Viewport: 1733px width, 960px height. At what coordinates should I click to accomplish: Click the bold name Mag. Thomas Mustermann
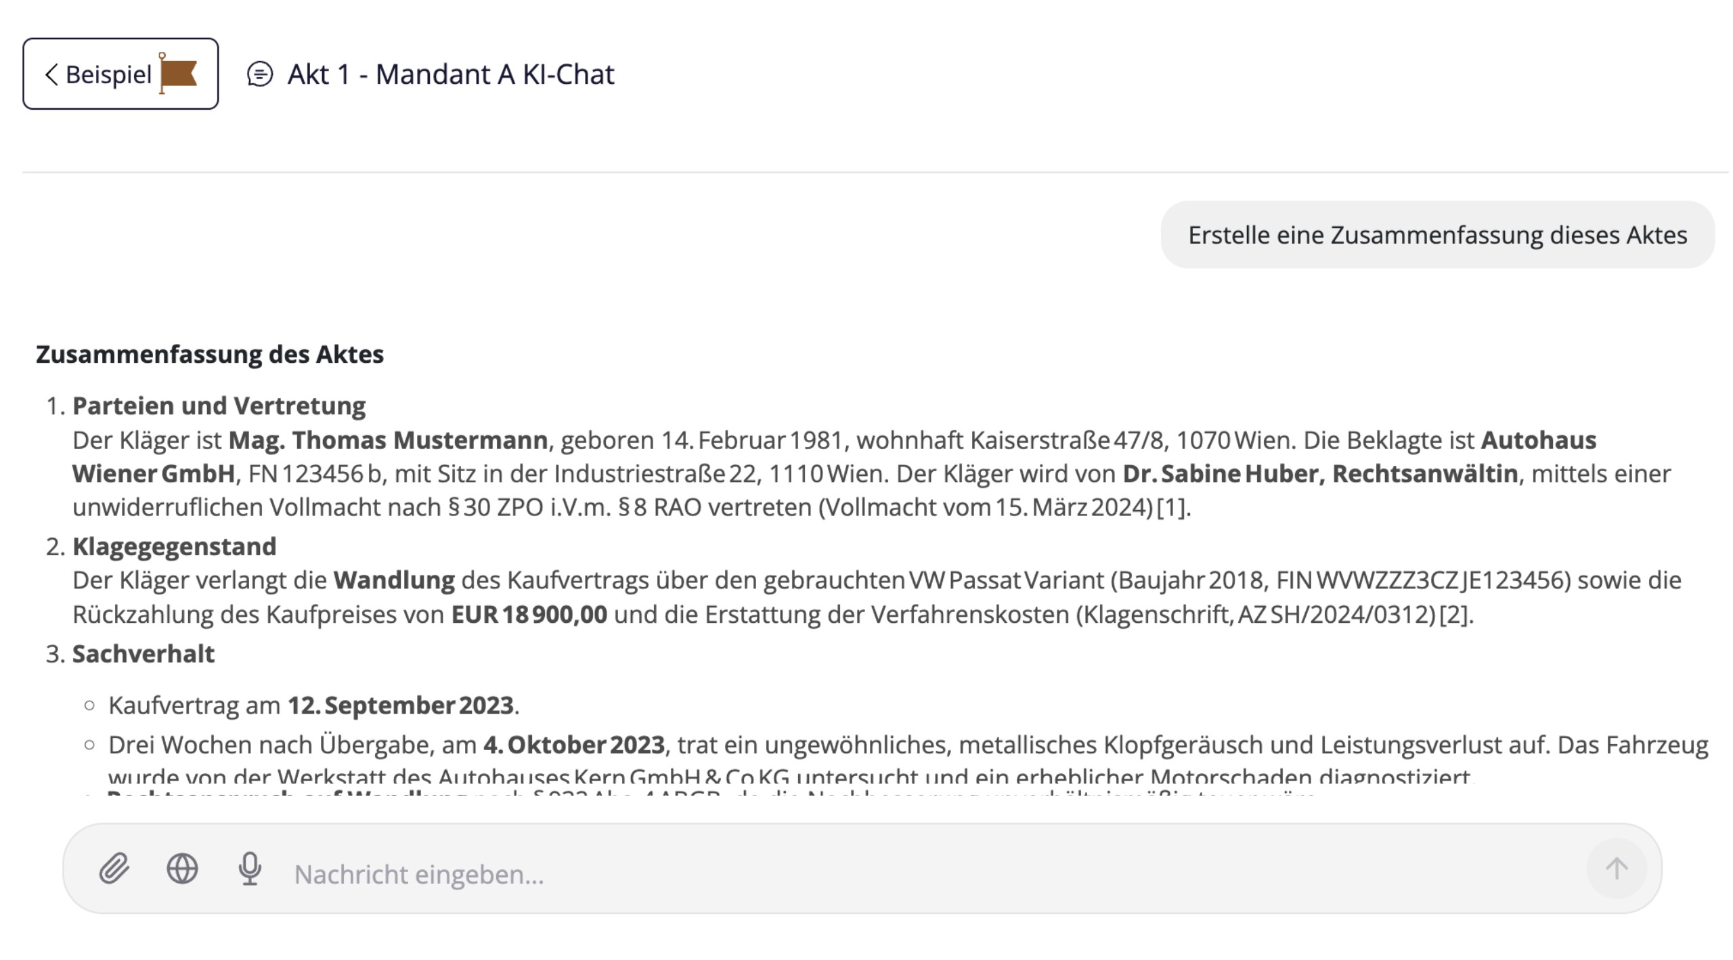[388, 440]
